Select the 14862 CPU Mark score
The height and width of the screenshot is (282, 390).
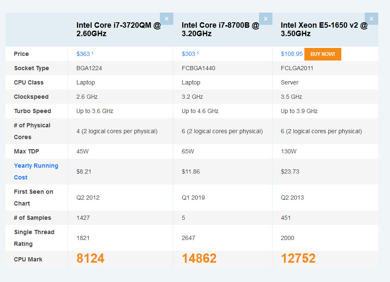(x=199, y=258)
